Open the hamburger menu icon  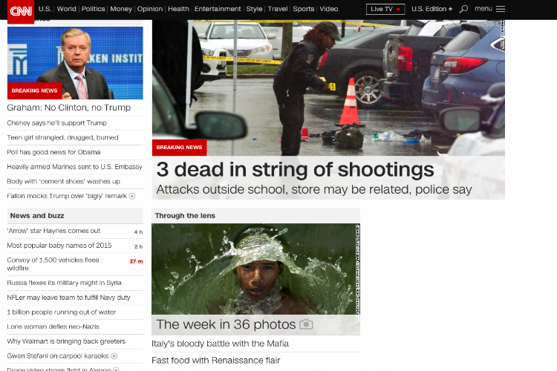click(500, 9)
